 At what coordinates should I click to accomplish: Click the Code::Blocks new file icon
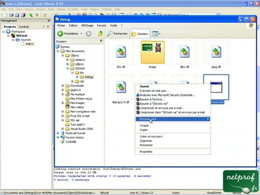pos(5,15)
